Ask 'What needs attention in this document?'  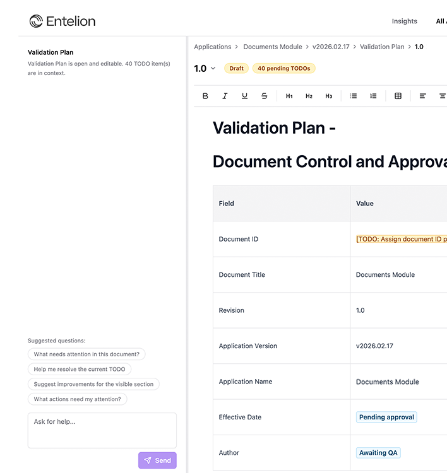coord(86,354)
